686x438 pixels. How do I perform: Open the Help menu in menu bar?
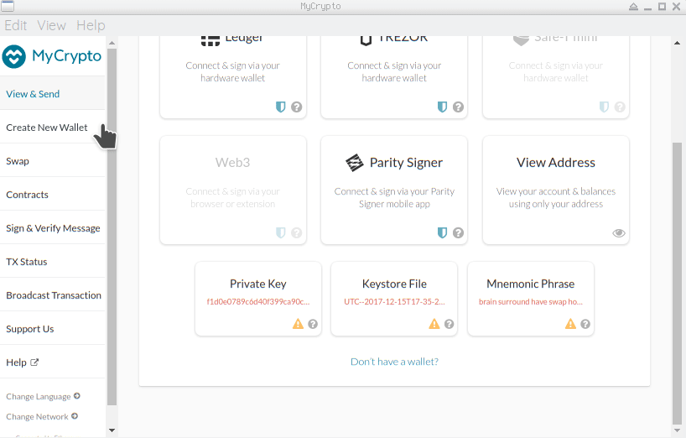click(91, 25)
